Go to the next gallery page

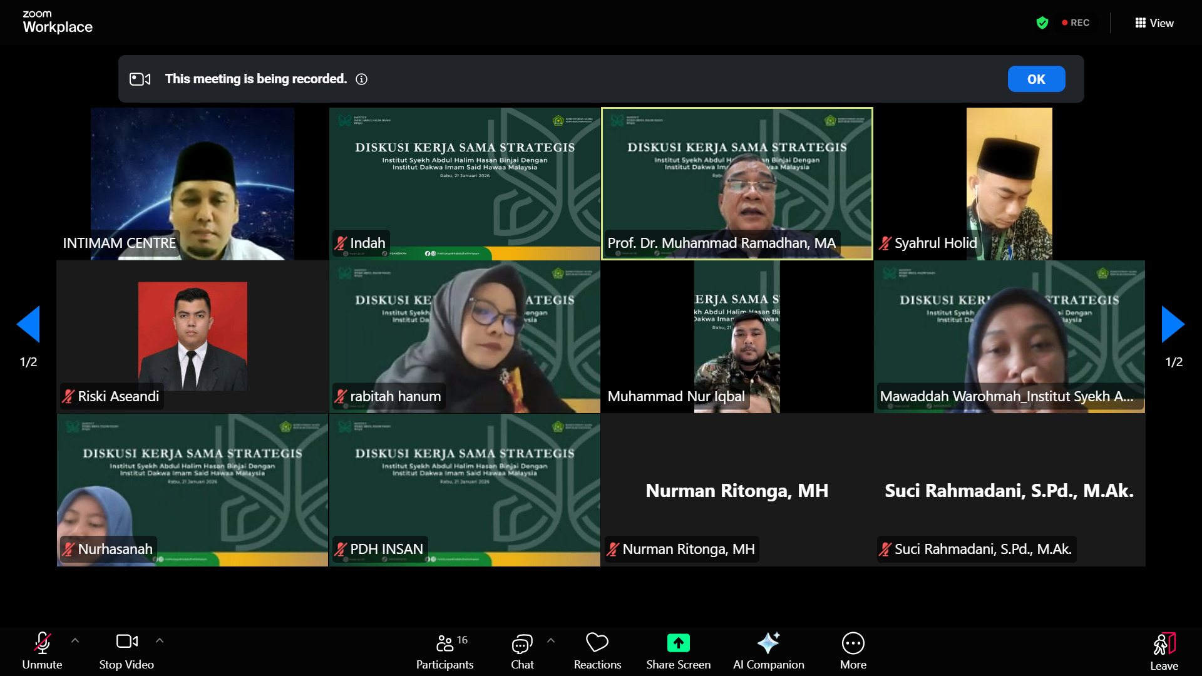(x=1173, y=324)
